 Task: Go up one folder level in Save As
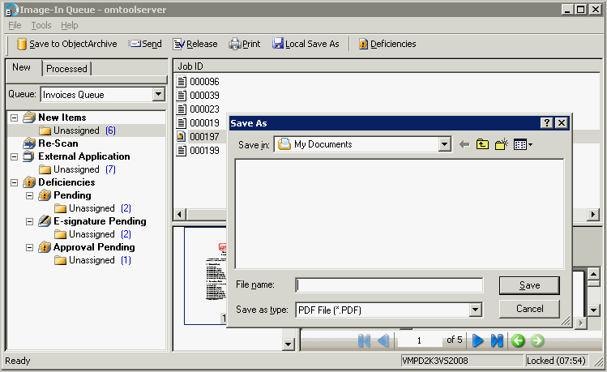coord(483,144)
